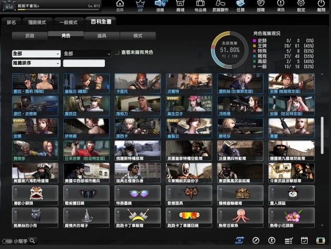Open the 提醒 speaker notifications icon

(160, 6)
